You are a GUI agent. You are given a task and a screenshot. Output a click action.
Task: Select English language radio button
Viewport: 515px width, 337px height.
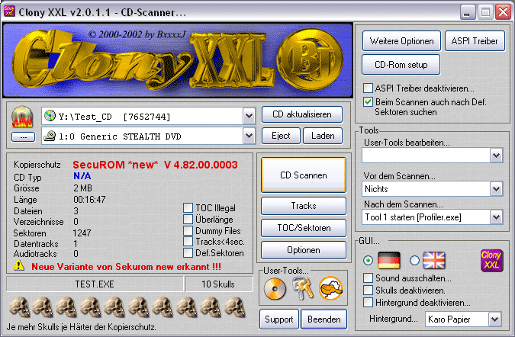pos(414,261)
